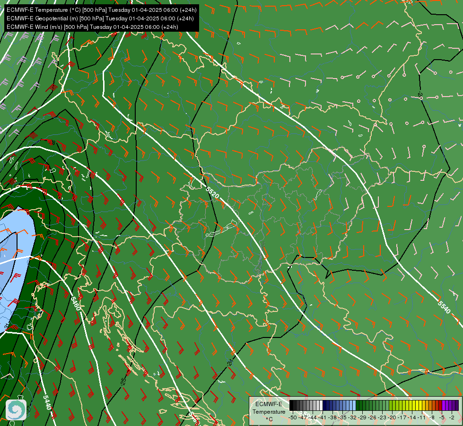Select the ECMWF-E Temperature 500 hPa title line
The width and height of the screenshot is (463, 426).
point(101,10)
